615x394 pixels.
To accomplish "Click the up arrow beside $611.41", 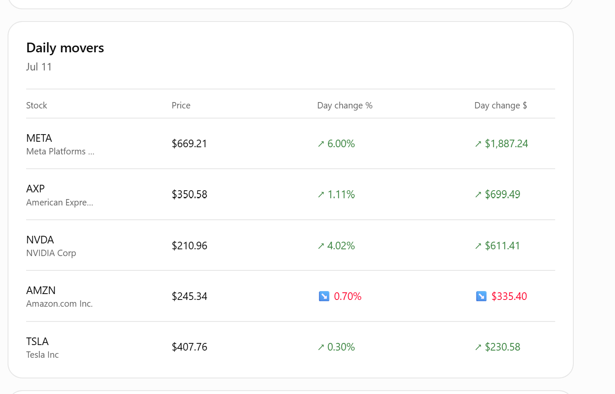I will 478,246.
